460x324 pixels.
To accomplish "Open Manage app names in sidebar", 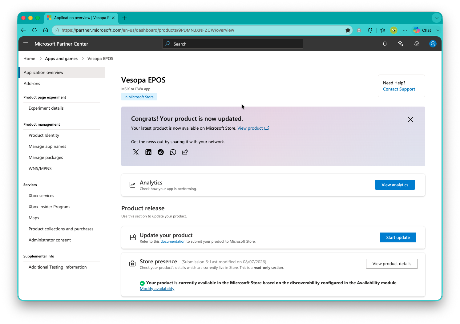I will point(47,146).
